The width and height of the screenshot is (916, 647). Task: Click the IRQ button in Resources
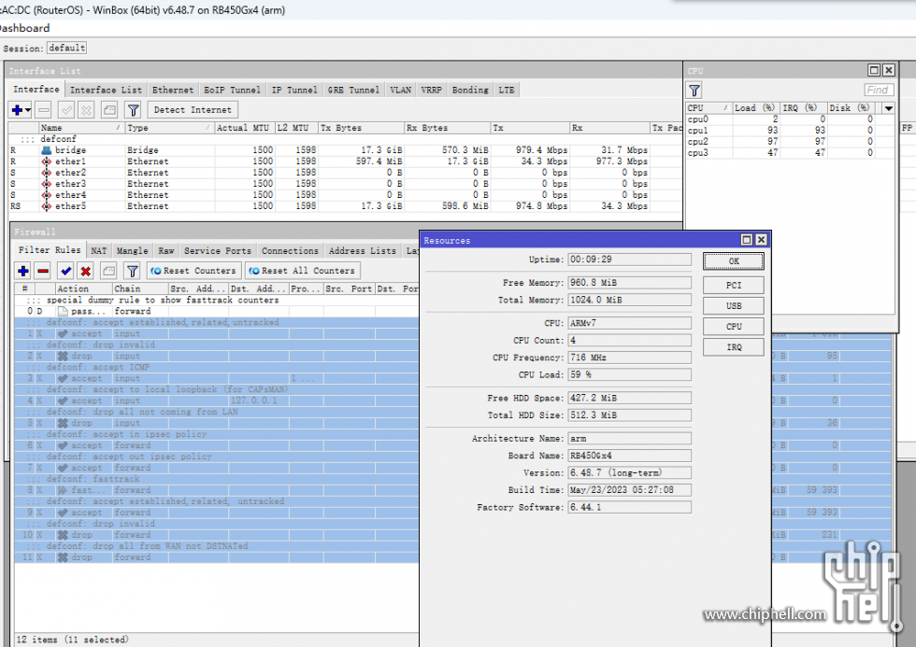(x=734, y=347)
